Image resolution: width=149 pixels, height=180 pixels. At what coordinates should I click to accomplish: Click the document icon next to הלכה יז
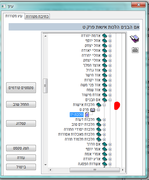tap(87, 115)
